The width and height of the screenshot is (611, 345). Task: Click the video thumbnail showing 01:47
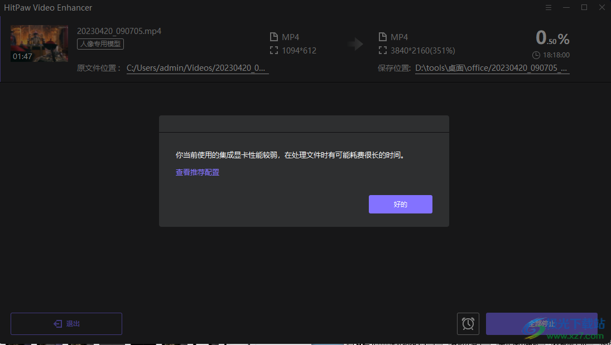pyautogui.click(x=40, y=43)
